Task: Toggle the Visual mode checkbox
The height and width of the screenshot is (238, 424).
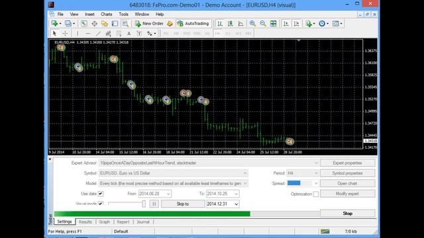Action: tap(101, 204)
